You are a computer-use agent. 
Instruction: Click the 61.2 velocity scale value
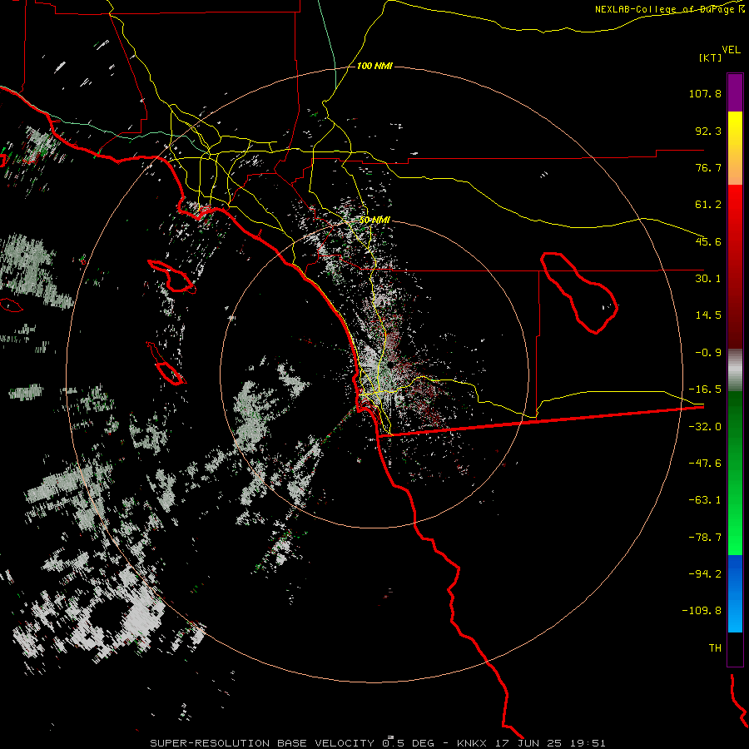pos(708,205)
